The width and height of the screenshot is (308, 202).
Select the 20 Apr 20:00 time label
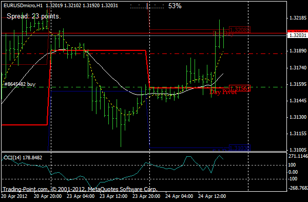tap(48, 196)
